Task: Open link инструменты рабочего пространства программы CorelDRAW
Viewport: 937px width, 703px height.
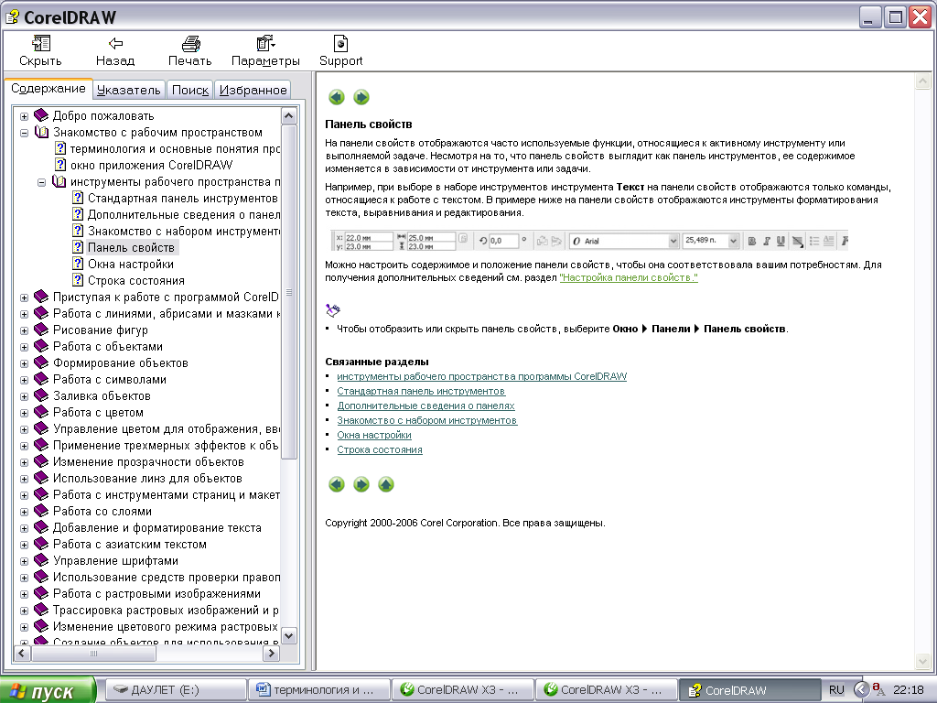Action: (481, 376)
